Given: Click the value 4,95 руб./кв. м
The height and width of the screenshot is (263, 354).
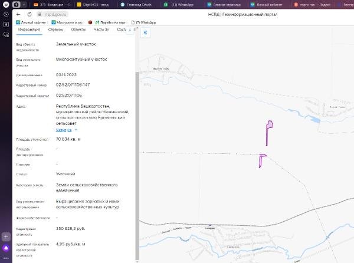Looking at the screenshot, I should coord(70,244).
